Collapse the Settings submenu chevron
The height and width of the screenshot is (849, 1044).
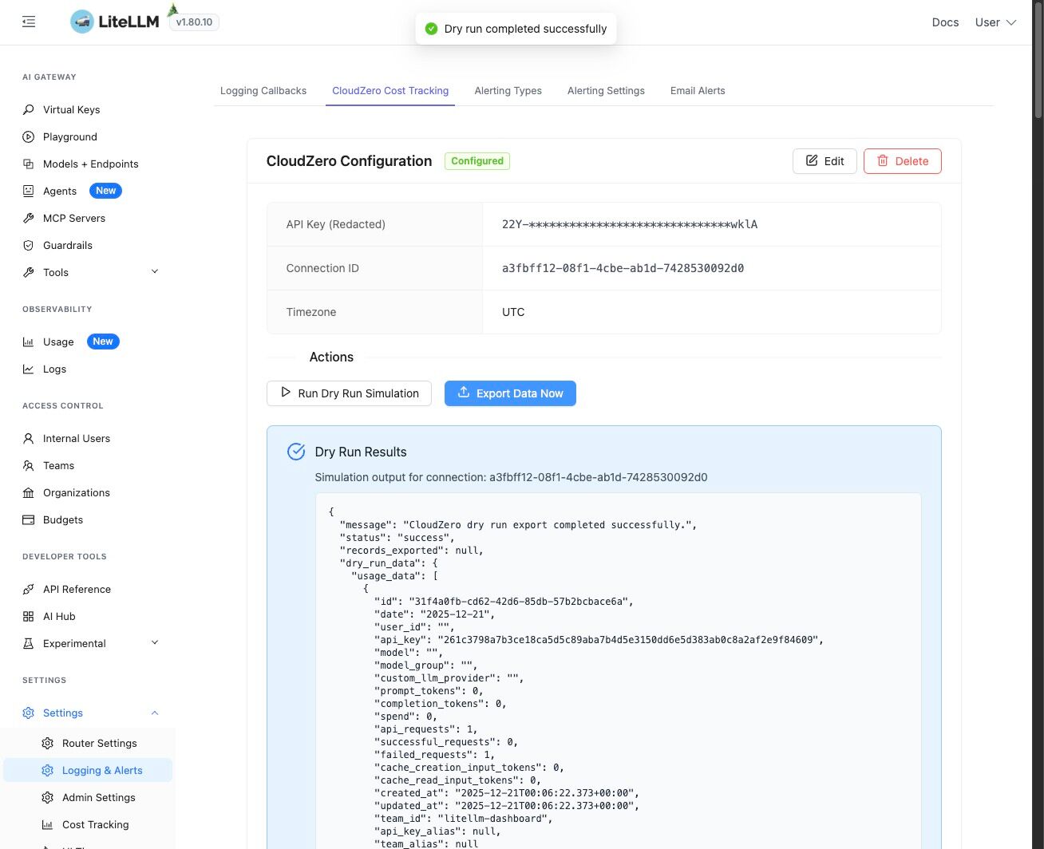coord(155,713)
